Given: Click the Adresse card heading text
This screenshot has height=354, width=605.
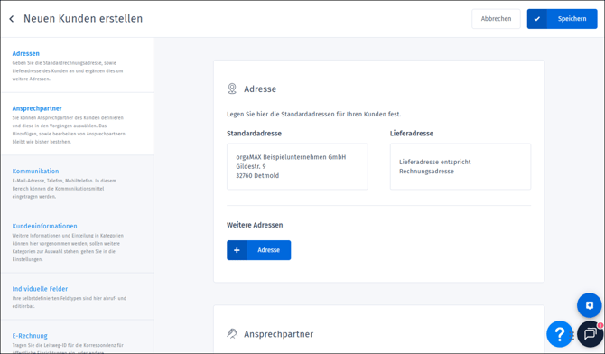Looking at the screenshot, I should (260, 88).
